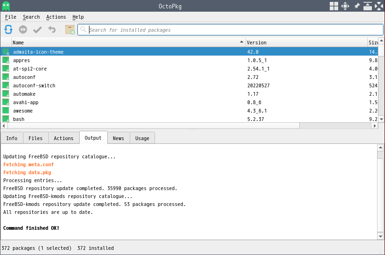The width and height of the screenshot is (385, 255).
Task: Select the bash package name
Action: (19, 119)
